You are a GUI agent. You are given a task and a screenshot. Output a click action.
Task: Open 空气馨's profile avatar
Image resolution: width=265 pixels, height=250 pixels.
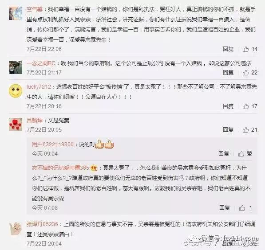pos(16,13)
